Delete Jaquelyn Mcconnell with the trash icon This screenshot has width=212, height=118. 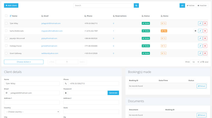pyautogui.click(x=205, y=38)
